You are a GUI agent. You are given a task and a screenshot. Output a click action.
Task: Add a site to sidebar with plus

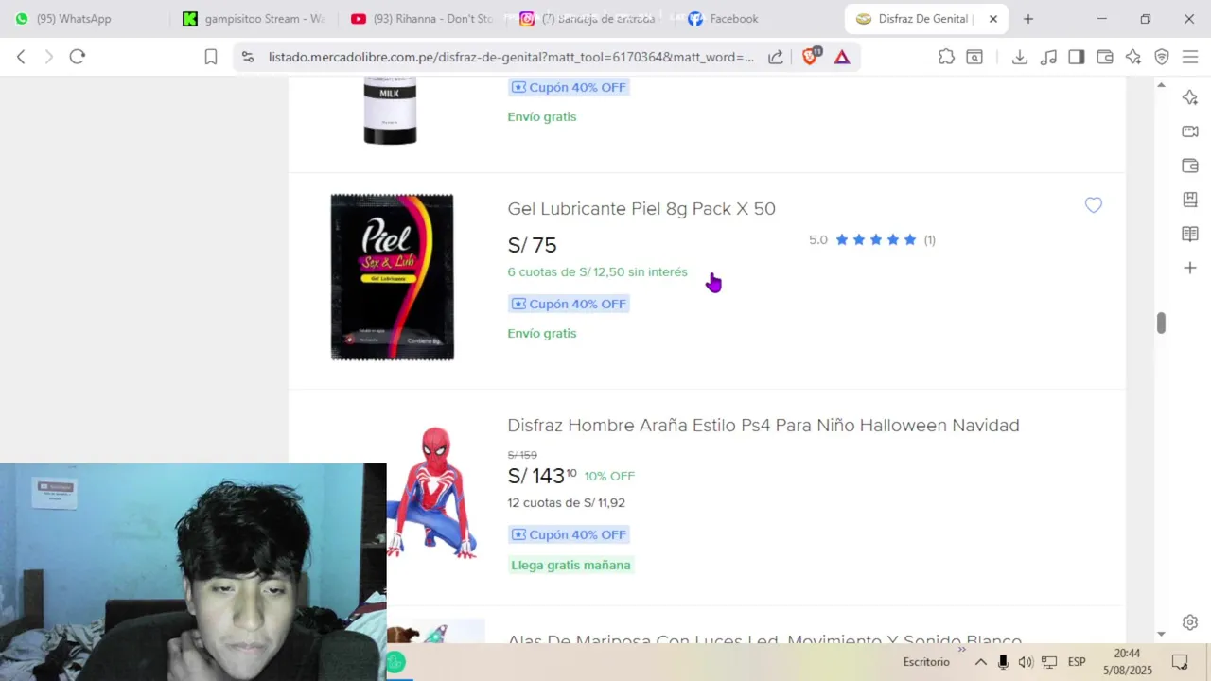pos(1190,268)
